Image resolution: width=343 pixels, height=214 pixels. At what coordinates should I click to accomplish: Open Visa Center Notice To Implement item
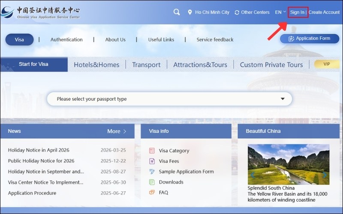45,182
